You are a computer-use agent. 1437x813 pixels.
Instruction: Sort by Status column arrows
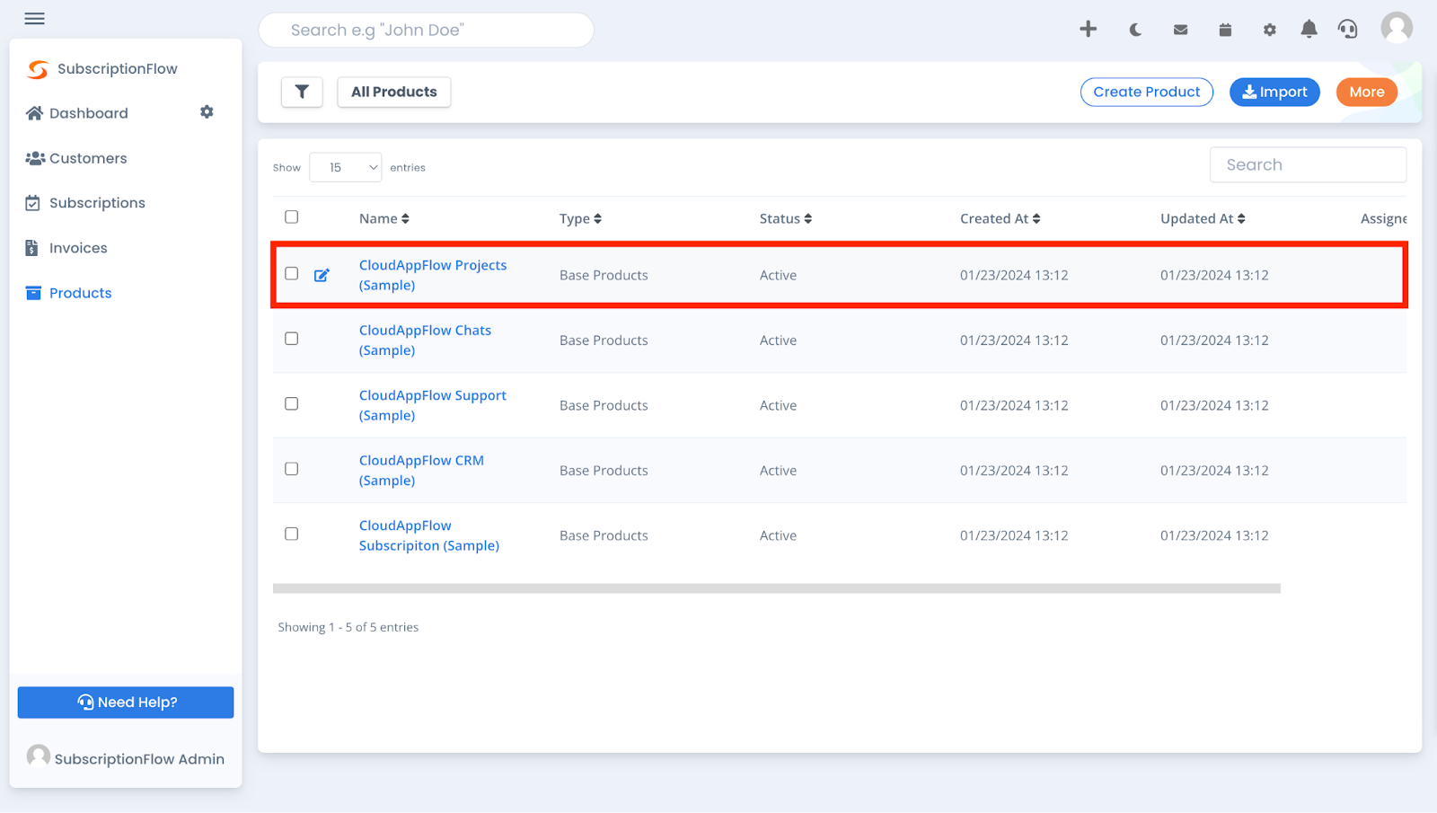coord(807,218)
